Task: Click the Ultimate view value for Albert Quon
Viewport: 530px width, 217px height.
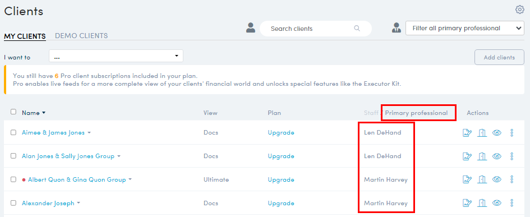Action: click(x=216, y=179)
